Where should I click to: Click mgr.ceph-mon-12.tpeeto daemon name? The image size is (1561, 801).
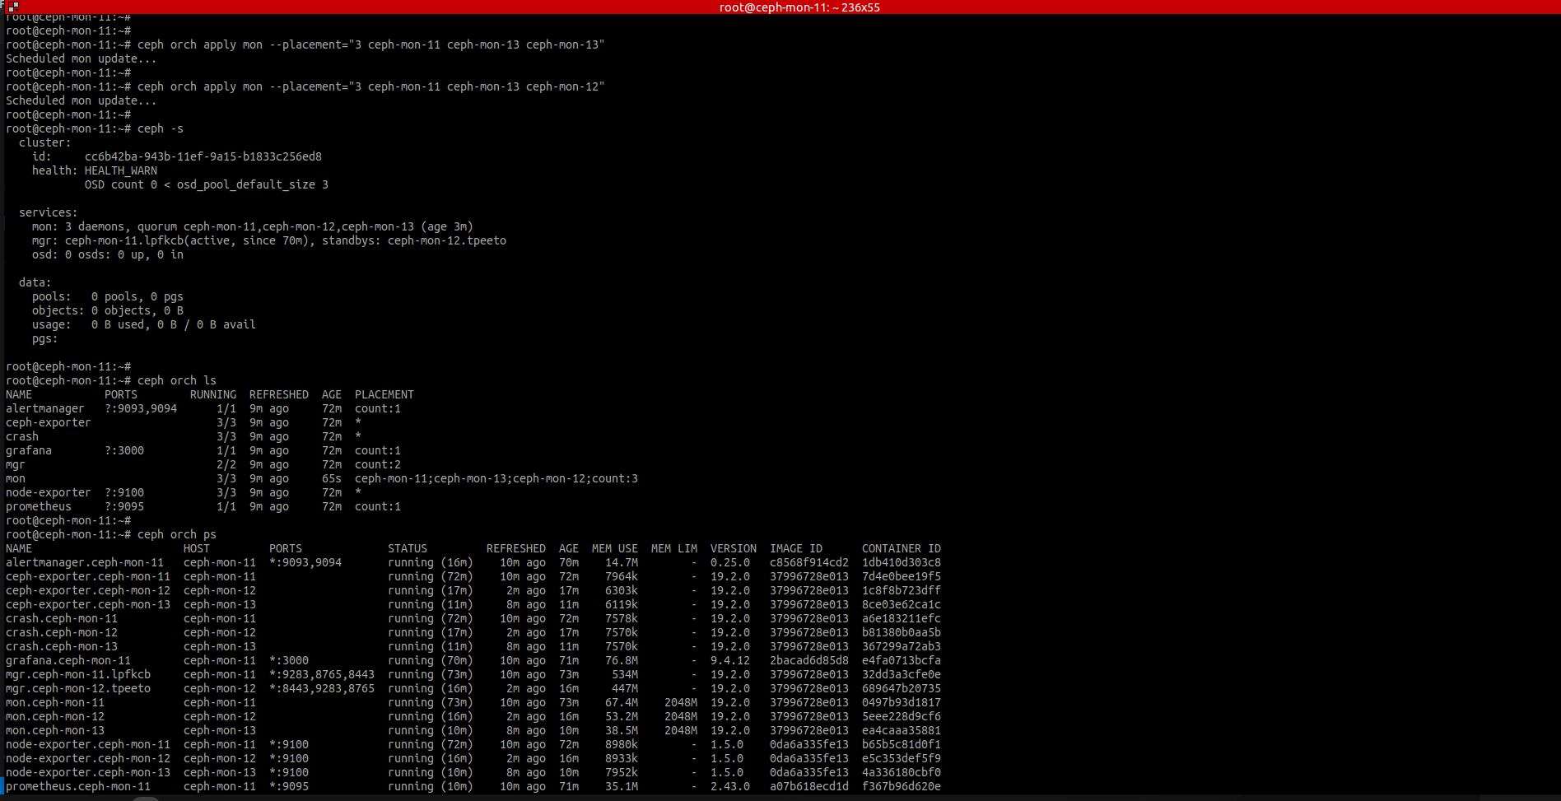78,688
